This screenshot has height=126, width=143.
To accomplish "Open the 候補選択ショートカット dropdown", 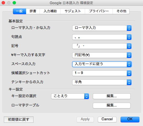I will [x=102, y=73].
